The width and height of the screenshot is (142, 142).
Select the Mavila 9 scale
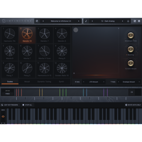10,52
